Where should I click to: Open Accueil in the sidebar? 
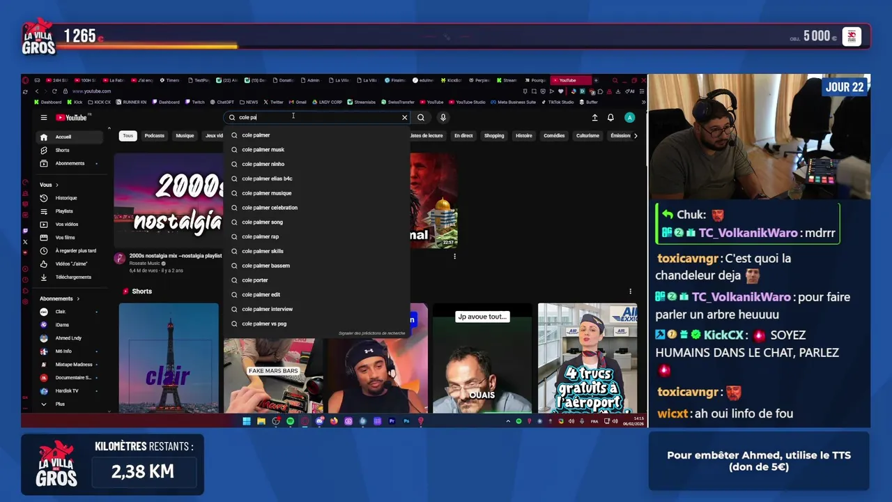70,137
